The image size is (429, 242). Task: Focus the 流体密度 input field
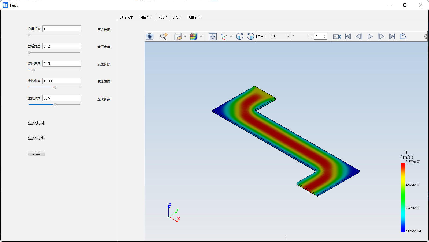(x=62, y=81)
